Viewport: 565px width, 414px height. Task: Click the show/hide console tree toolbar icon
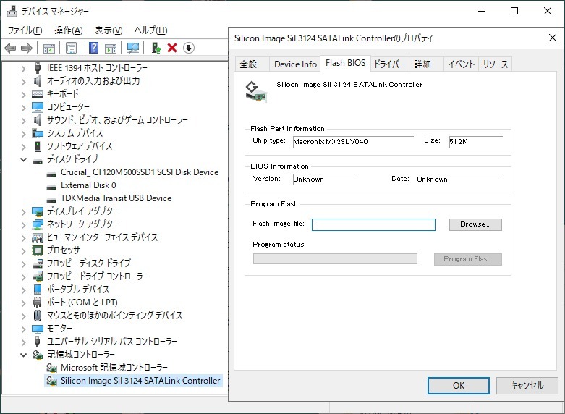pos(49,48)
